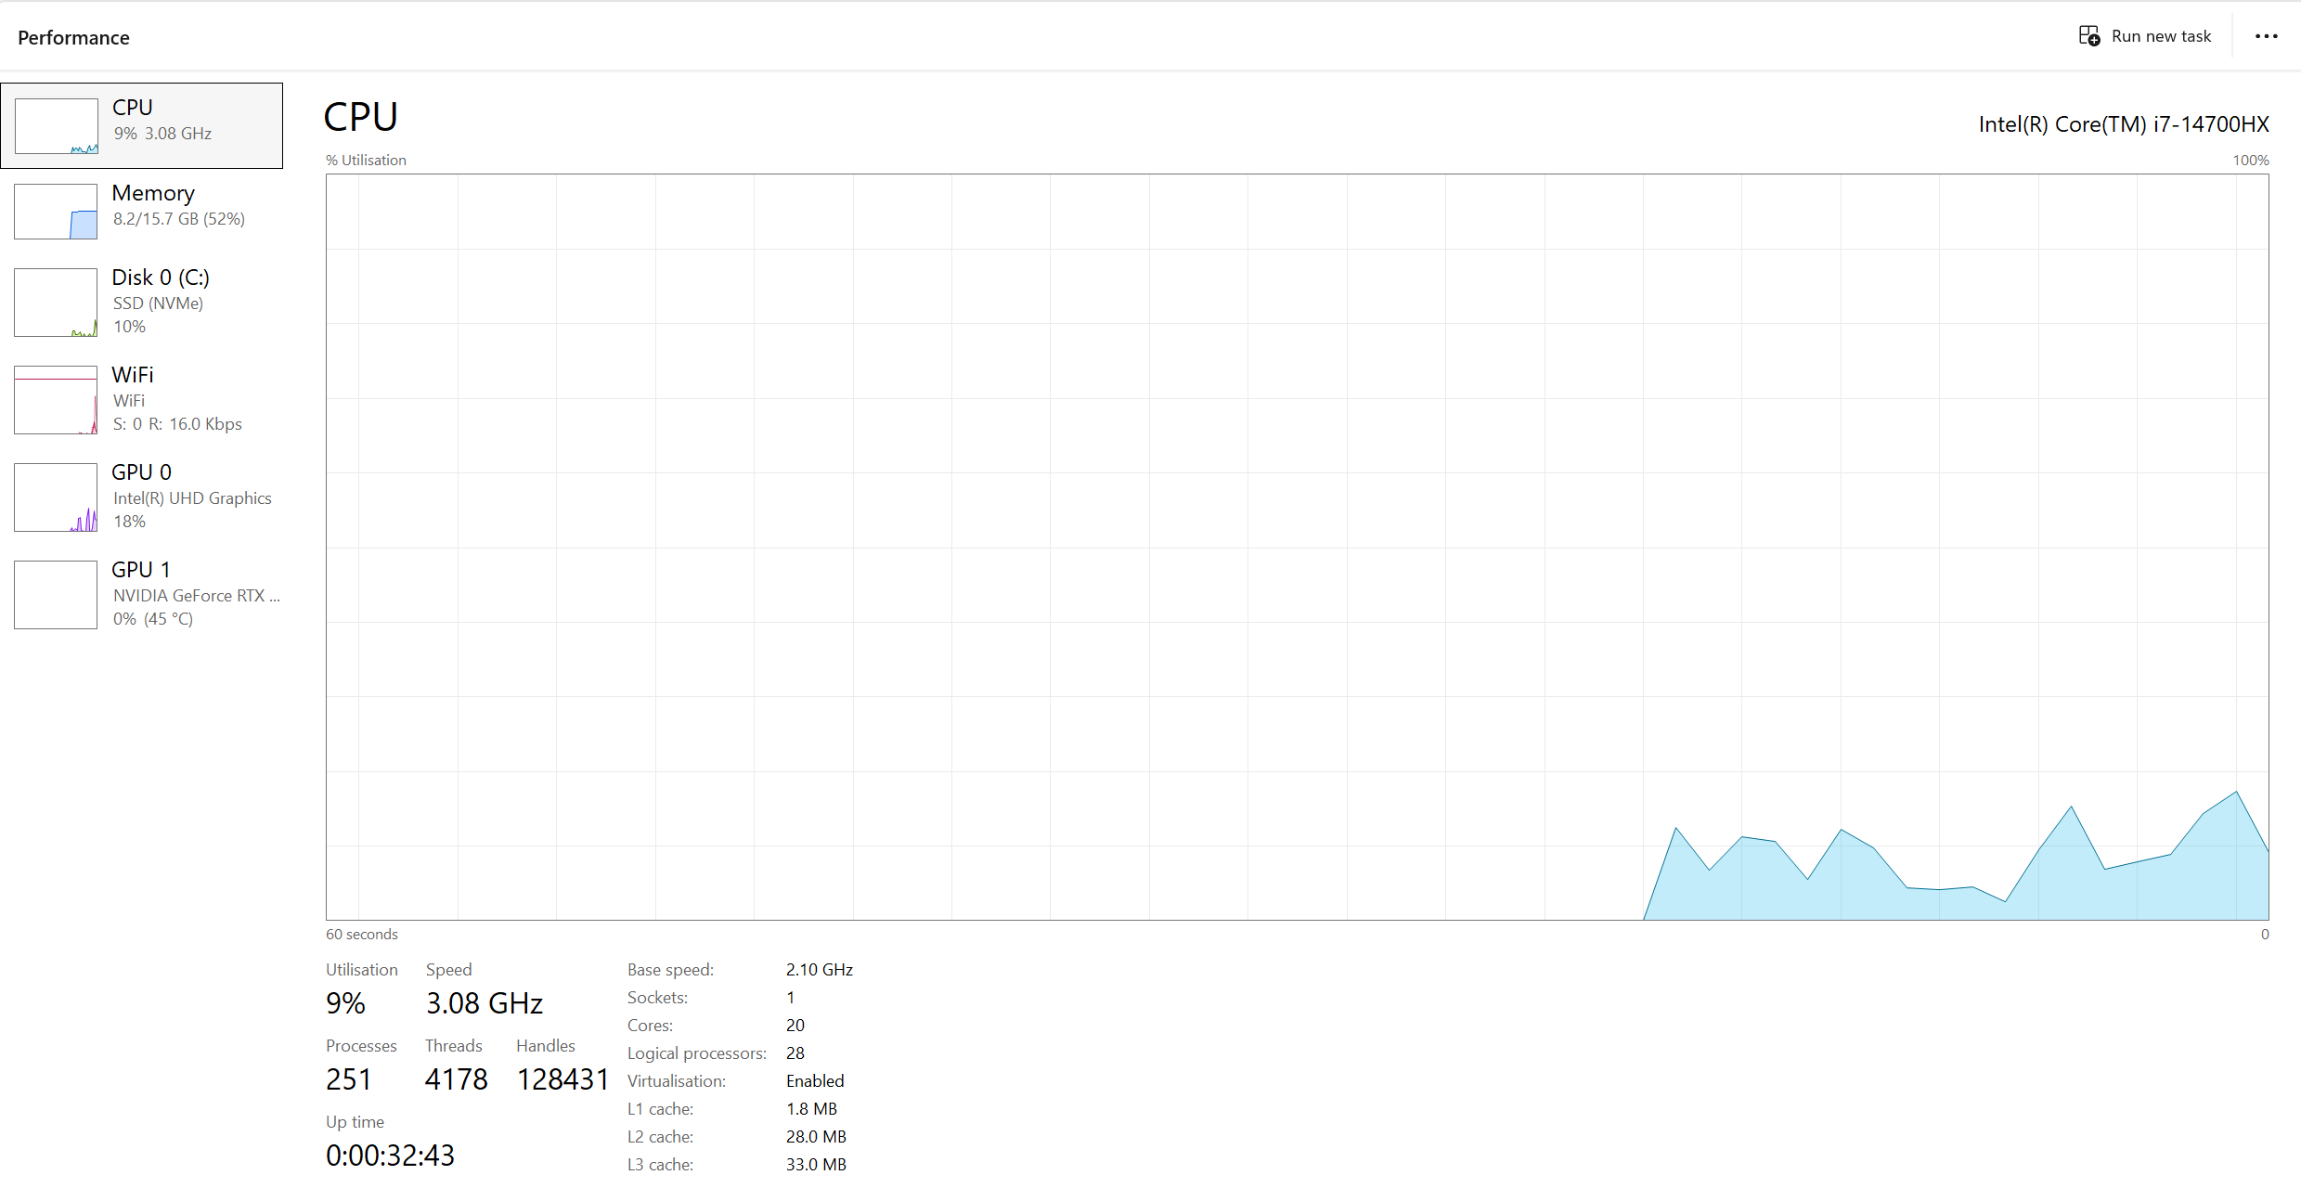2301x1201 pixels.
Task: Click the Run new task icon
Action: coord(2088,36)
